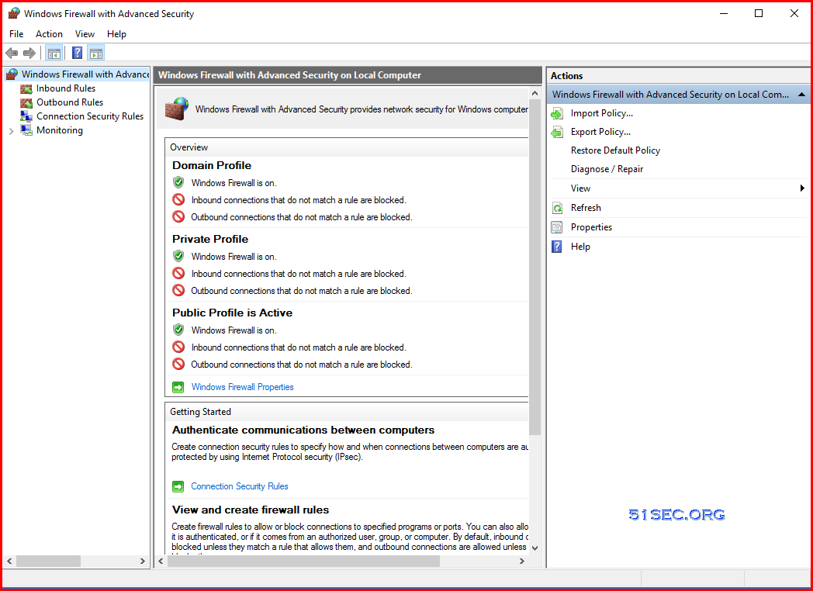This screenshot has height=591, width=813.
Task: Expand the Monitoring tree node
Action: click(12, 130)
